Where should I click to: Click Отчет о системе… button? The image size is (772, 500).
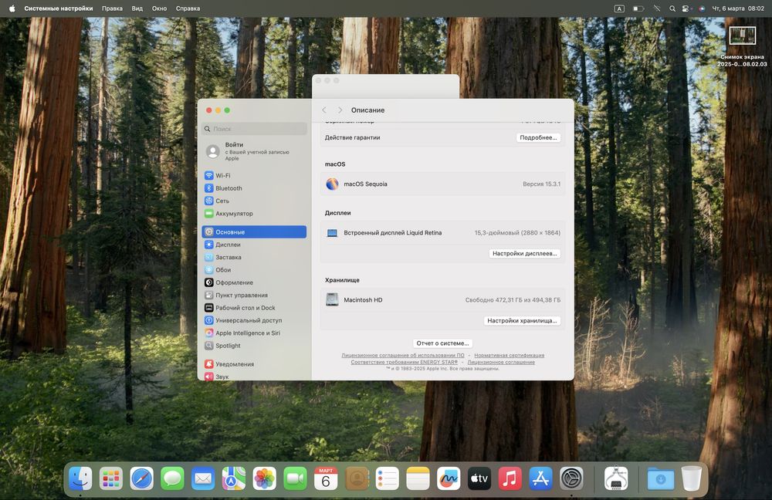pos(442,343)
